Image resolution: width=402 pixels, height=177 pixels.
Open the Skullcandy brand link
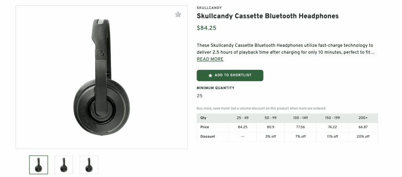[x=209, y=8]
